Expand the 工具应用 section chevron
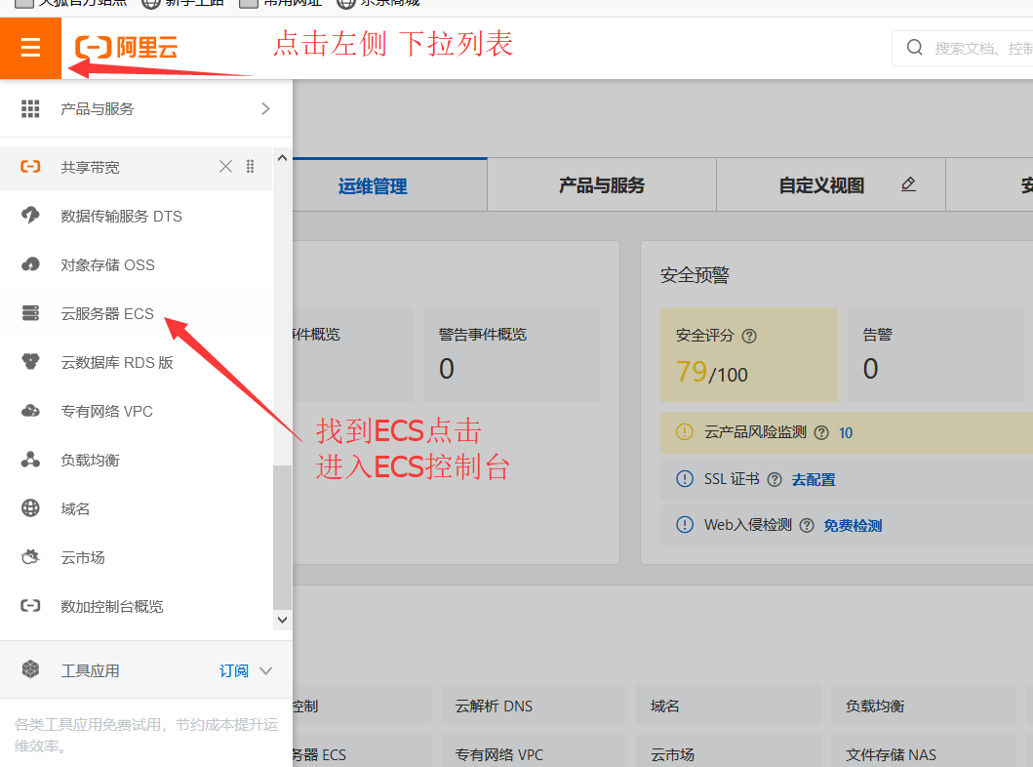Screen dimensions: 1033x767 pyautogui.click(x=265, y=670)
